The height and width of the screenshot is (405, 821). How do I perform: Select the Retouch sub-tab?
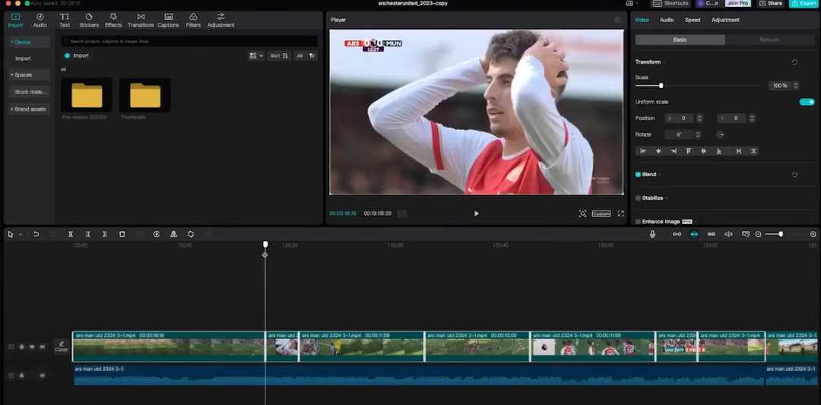[x=769, y=40]
